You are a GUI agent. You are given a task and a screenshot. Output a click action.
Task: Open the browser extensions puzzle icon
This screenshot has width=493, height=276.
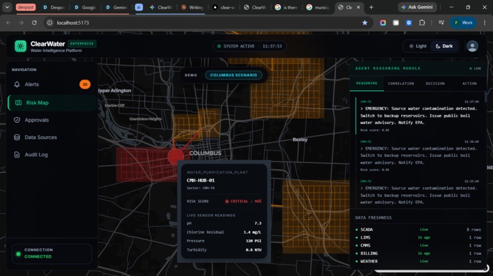[x=422, y=23]
